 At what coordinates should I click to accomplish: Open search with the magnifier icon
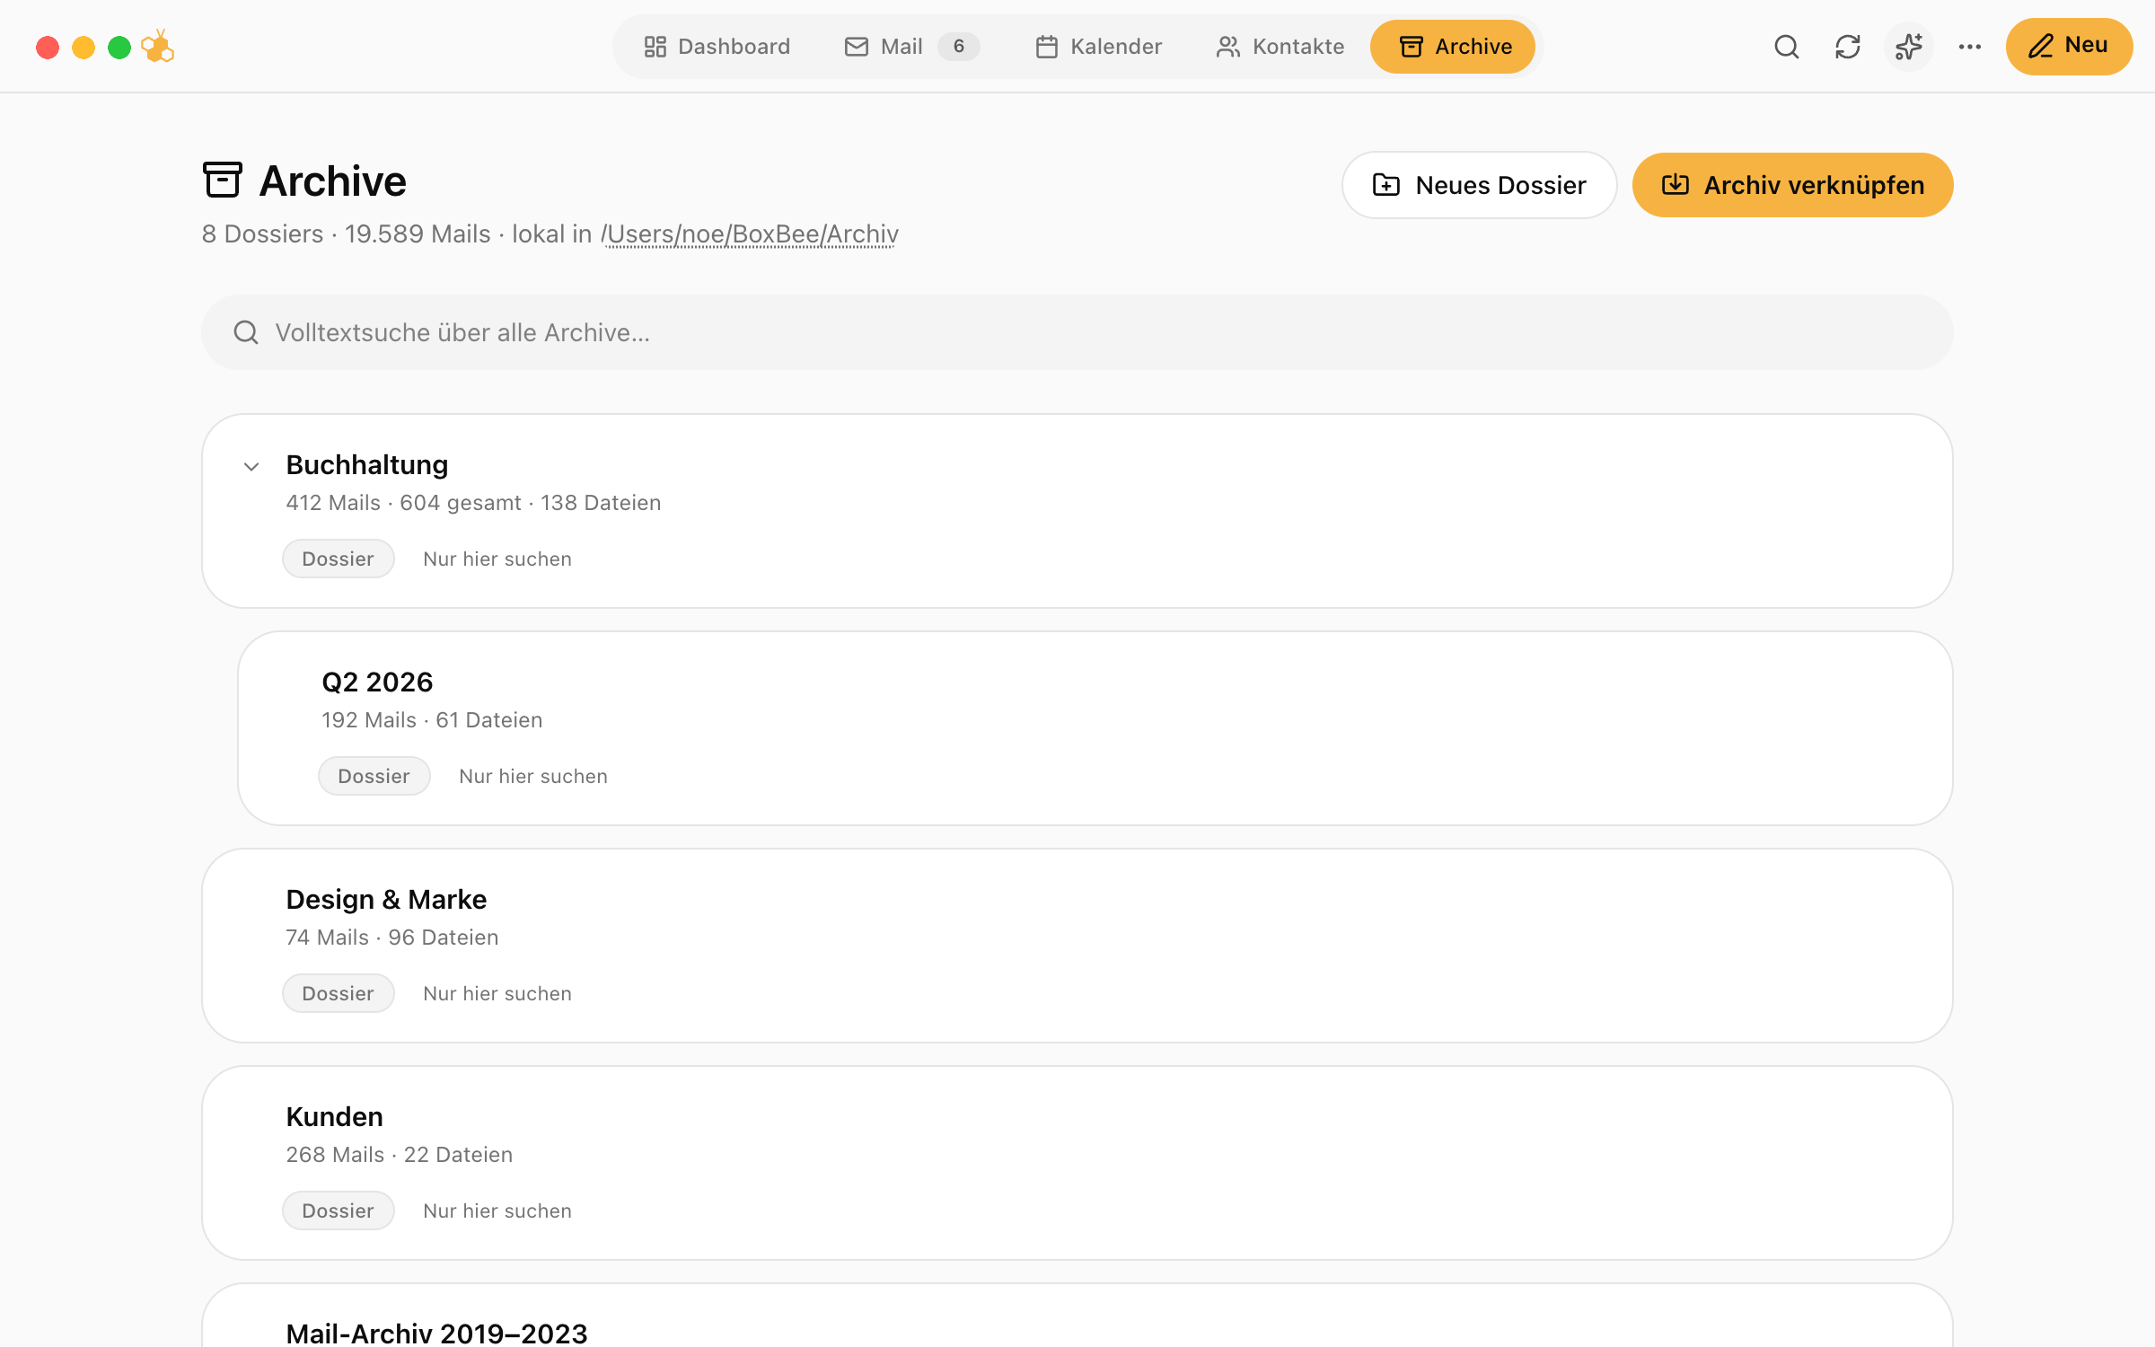click(1787, 47)
